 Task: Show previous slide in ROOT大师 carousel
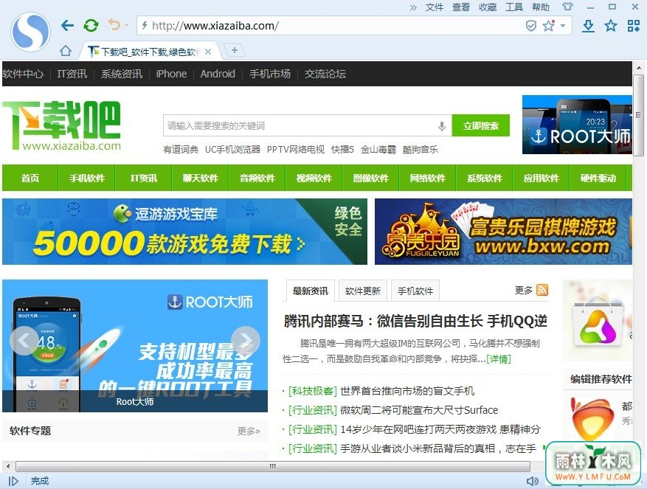tap(24, 341)
